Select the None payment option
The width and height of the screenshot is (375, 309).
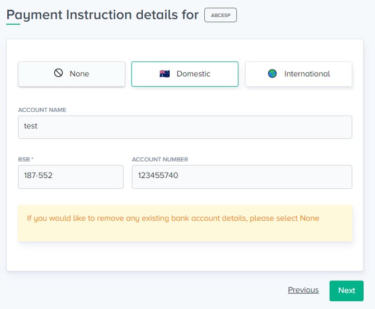click(x=72, y=74)
